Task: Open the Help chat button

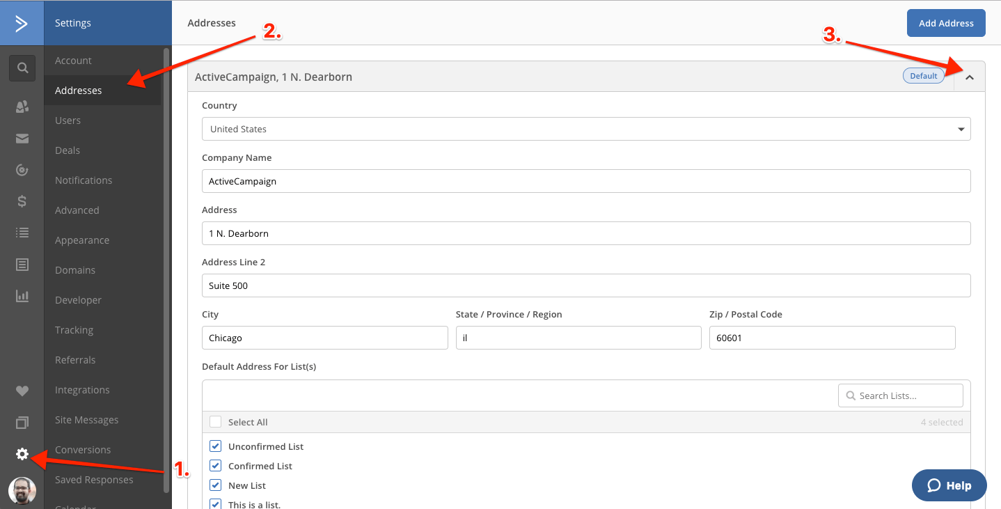Action: click(949, 485)
